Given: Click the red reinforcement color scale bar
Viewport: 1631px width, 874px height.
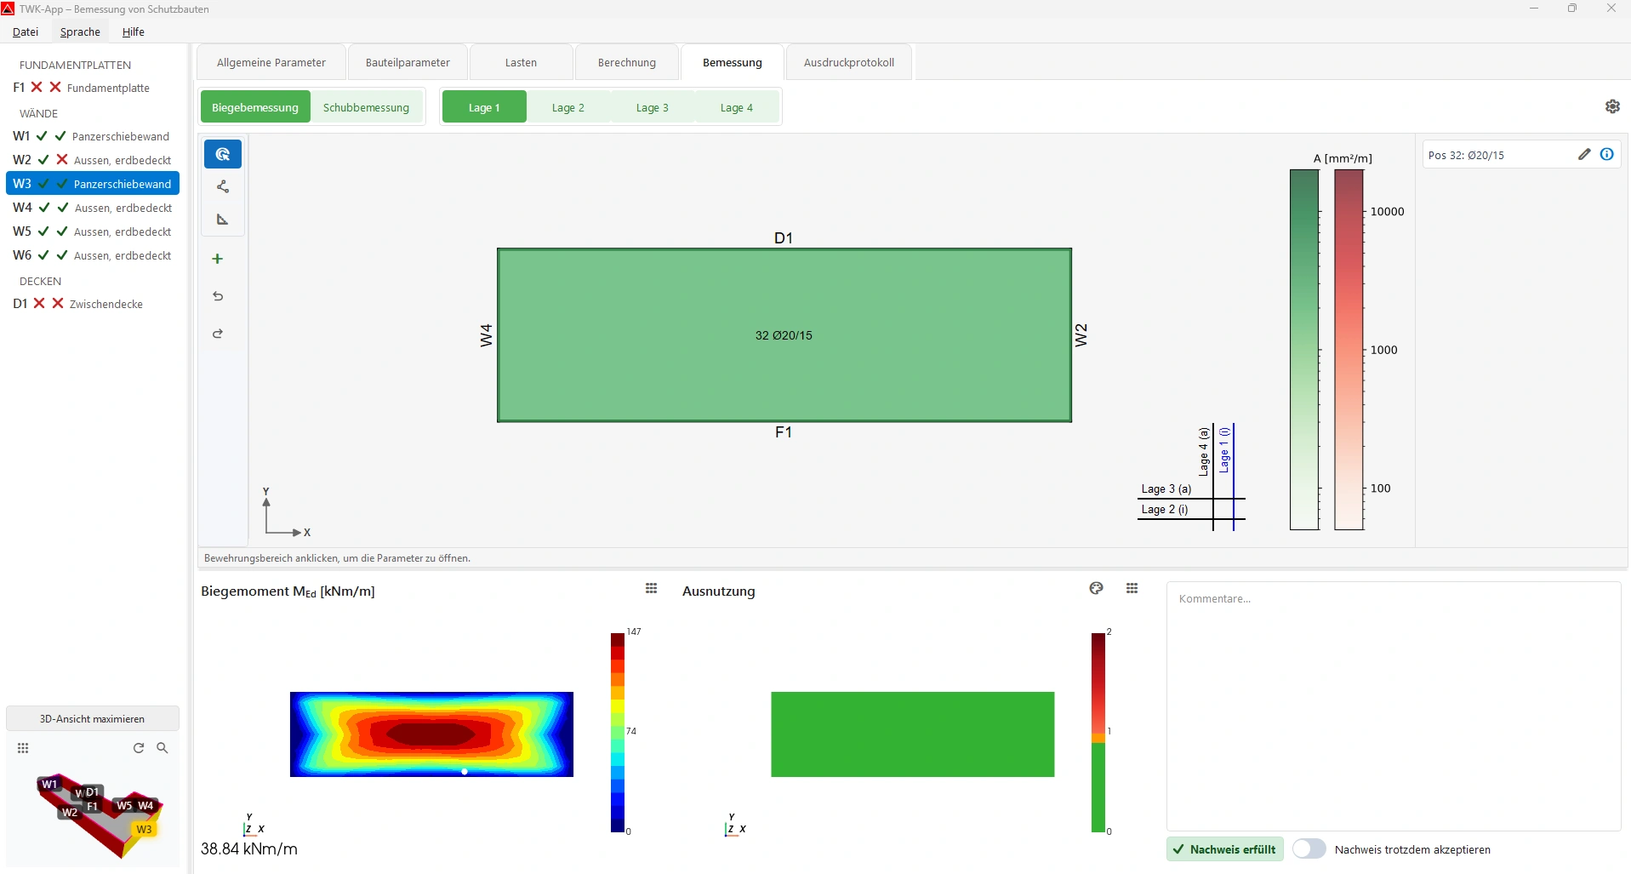Looking at the screenshot, I should (1349, 350).
